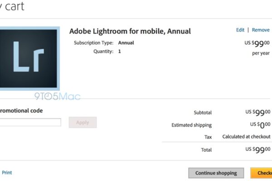Click the Continue shopping button

coord(216,173)
